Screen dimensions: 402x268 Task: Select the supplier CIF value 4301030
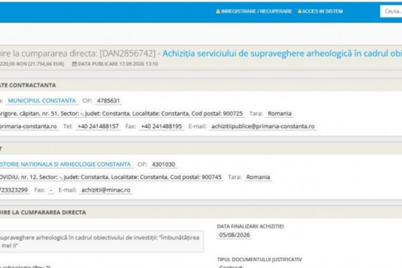tap(163, 164)
